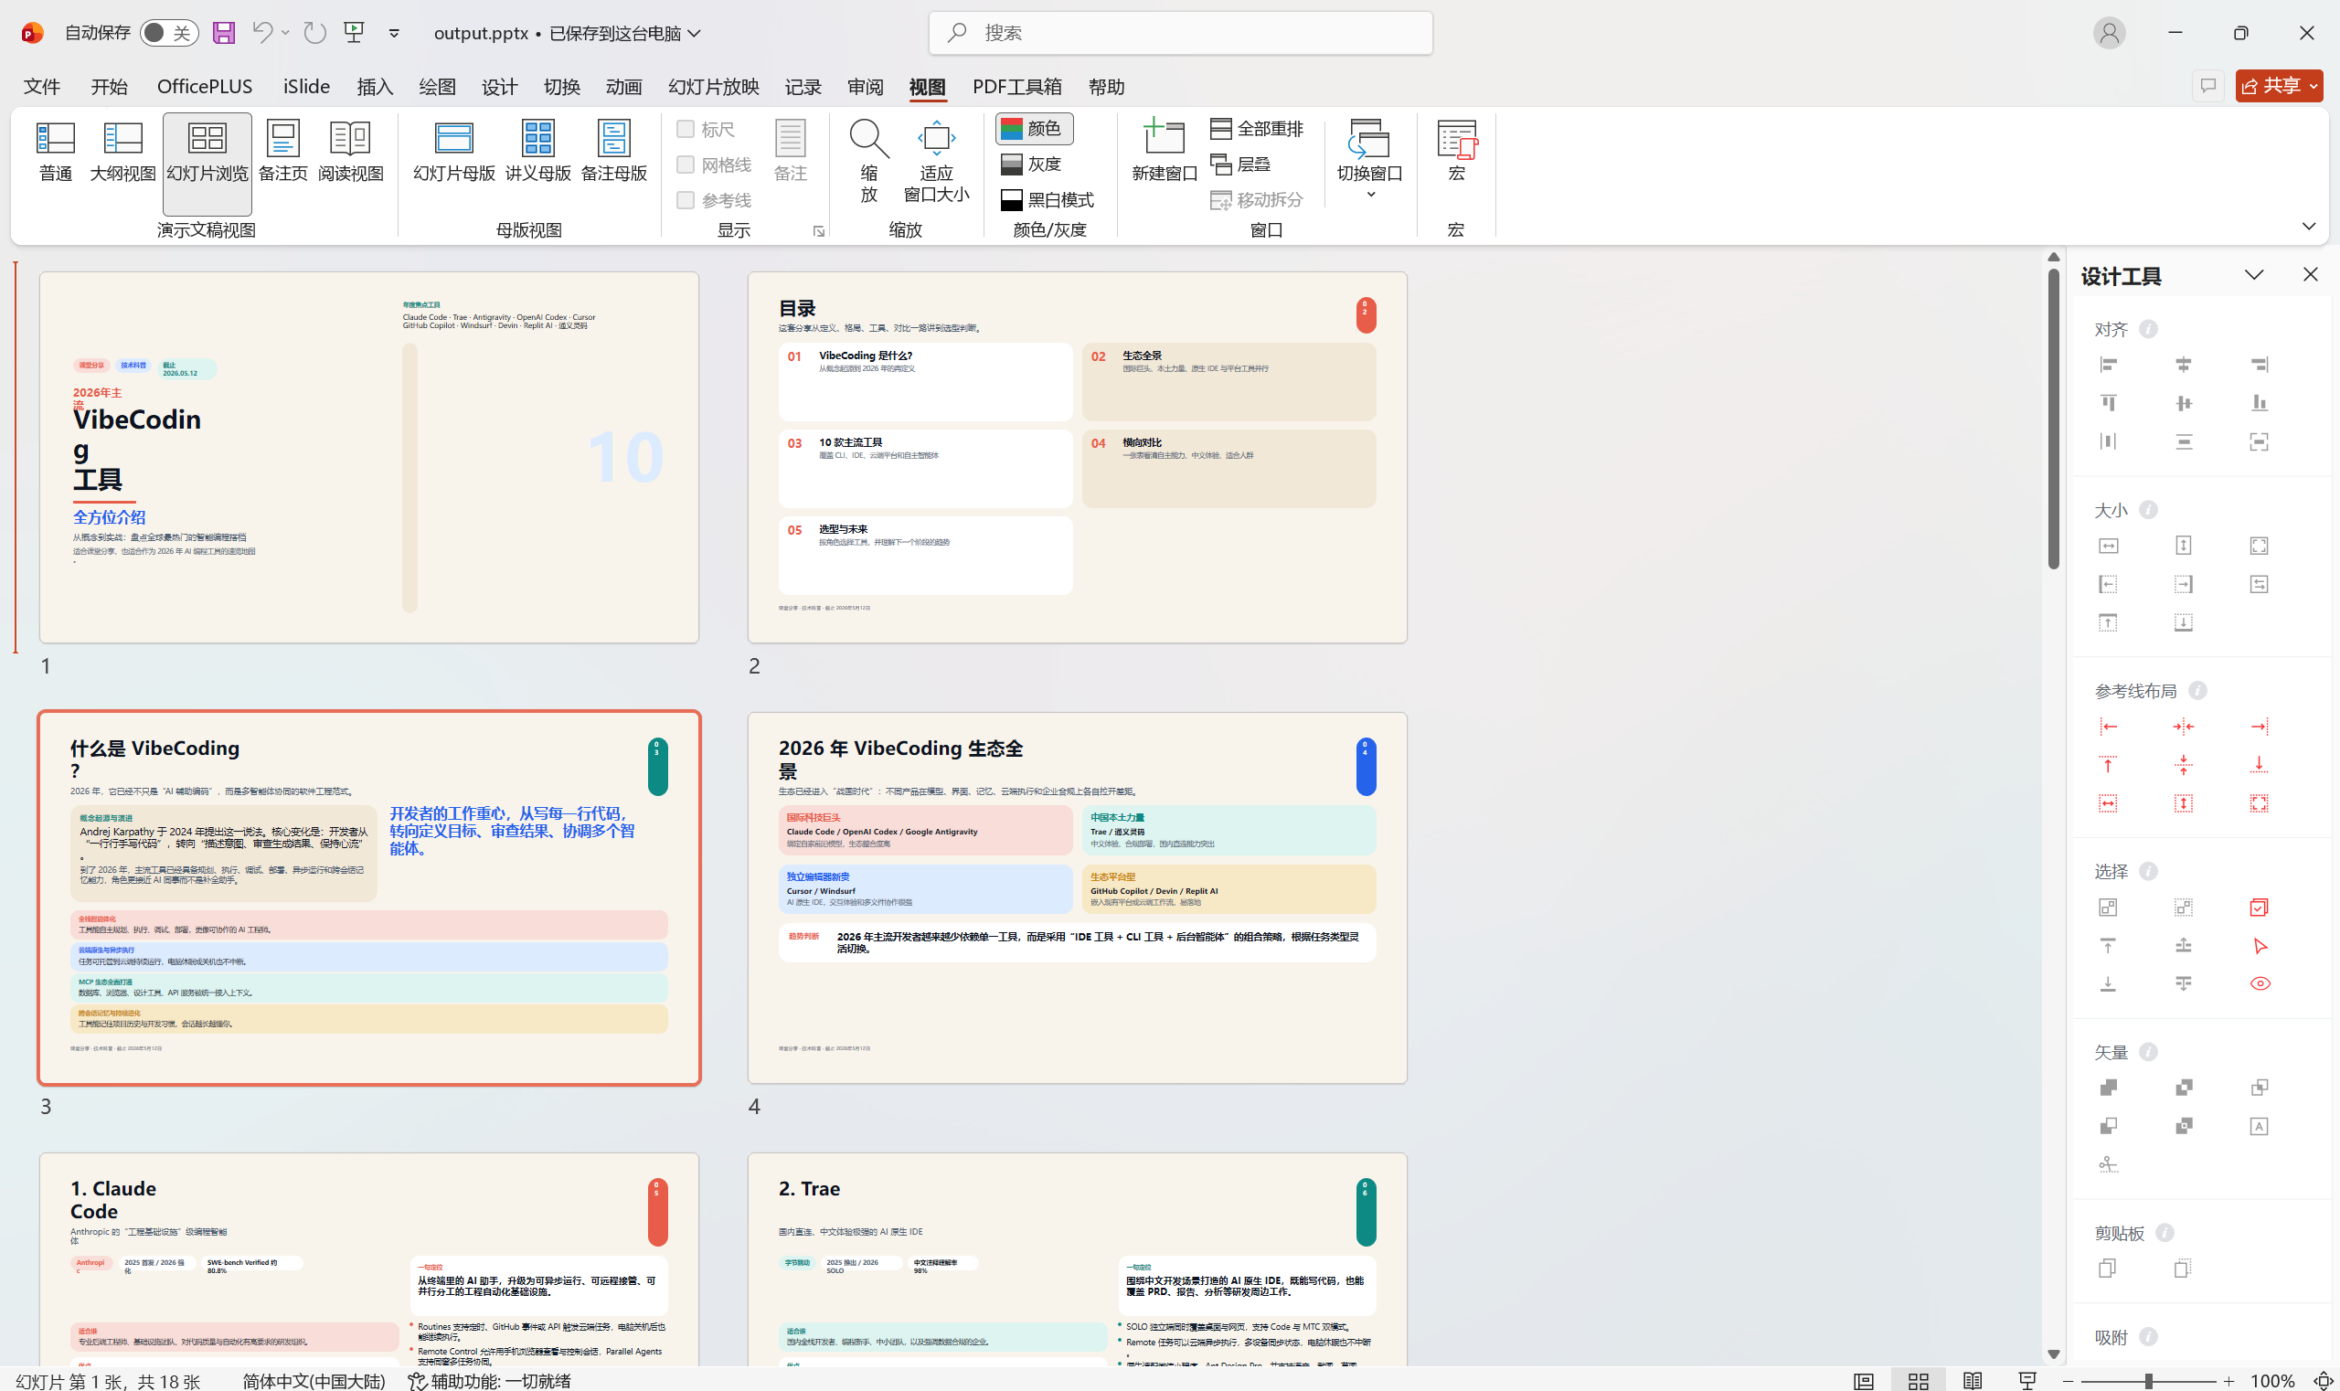Open the Show (显示) group dialog launcher

(x=818, y=230)
